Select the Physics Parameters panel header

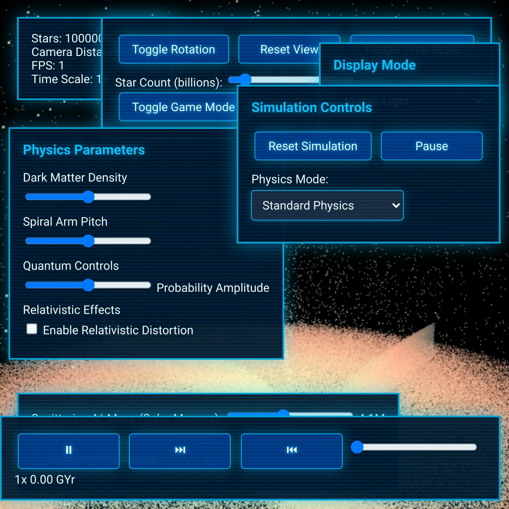pyautogui.click(x=84, y=150)
